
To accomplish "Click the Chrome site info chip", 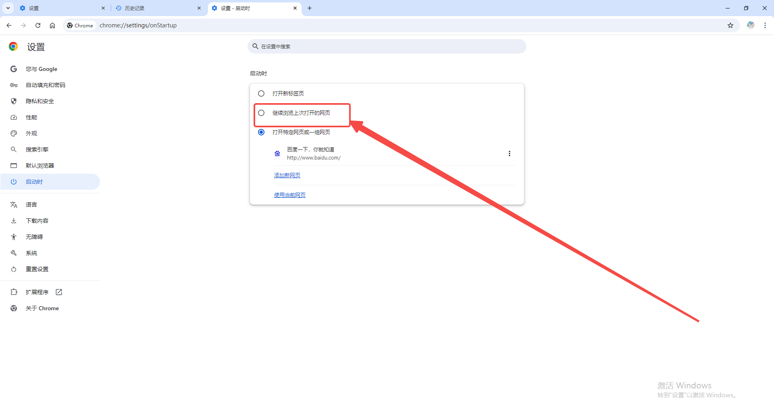I will 80,25.
